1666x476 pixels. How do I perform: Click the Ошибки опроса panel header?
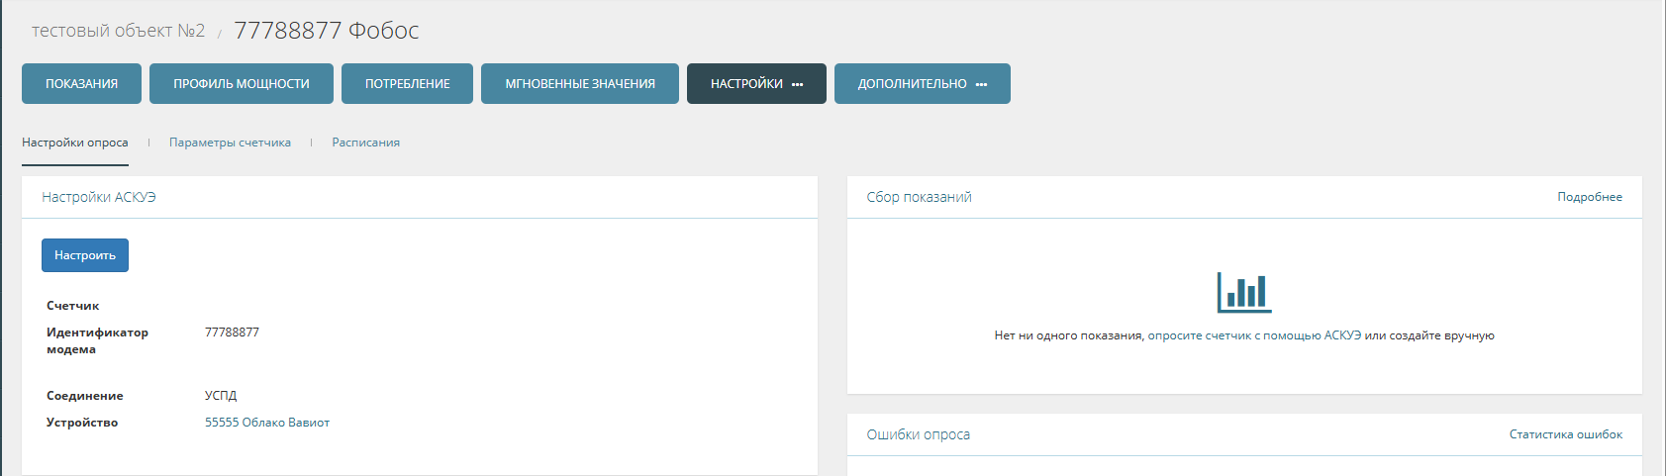click(x=918, y=434)
